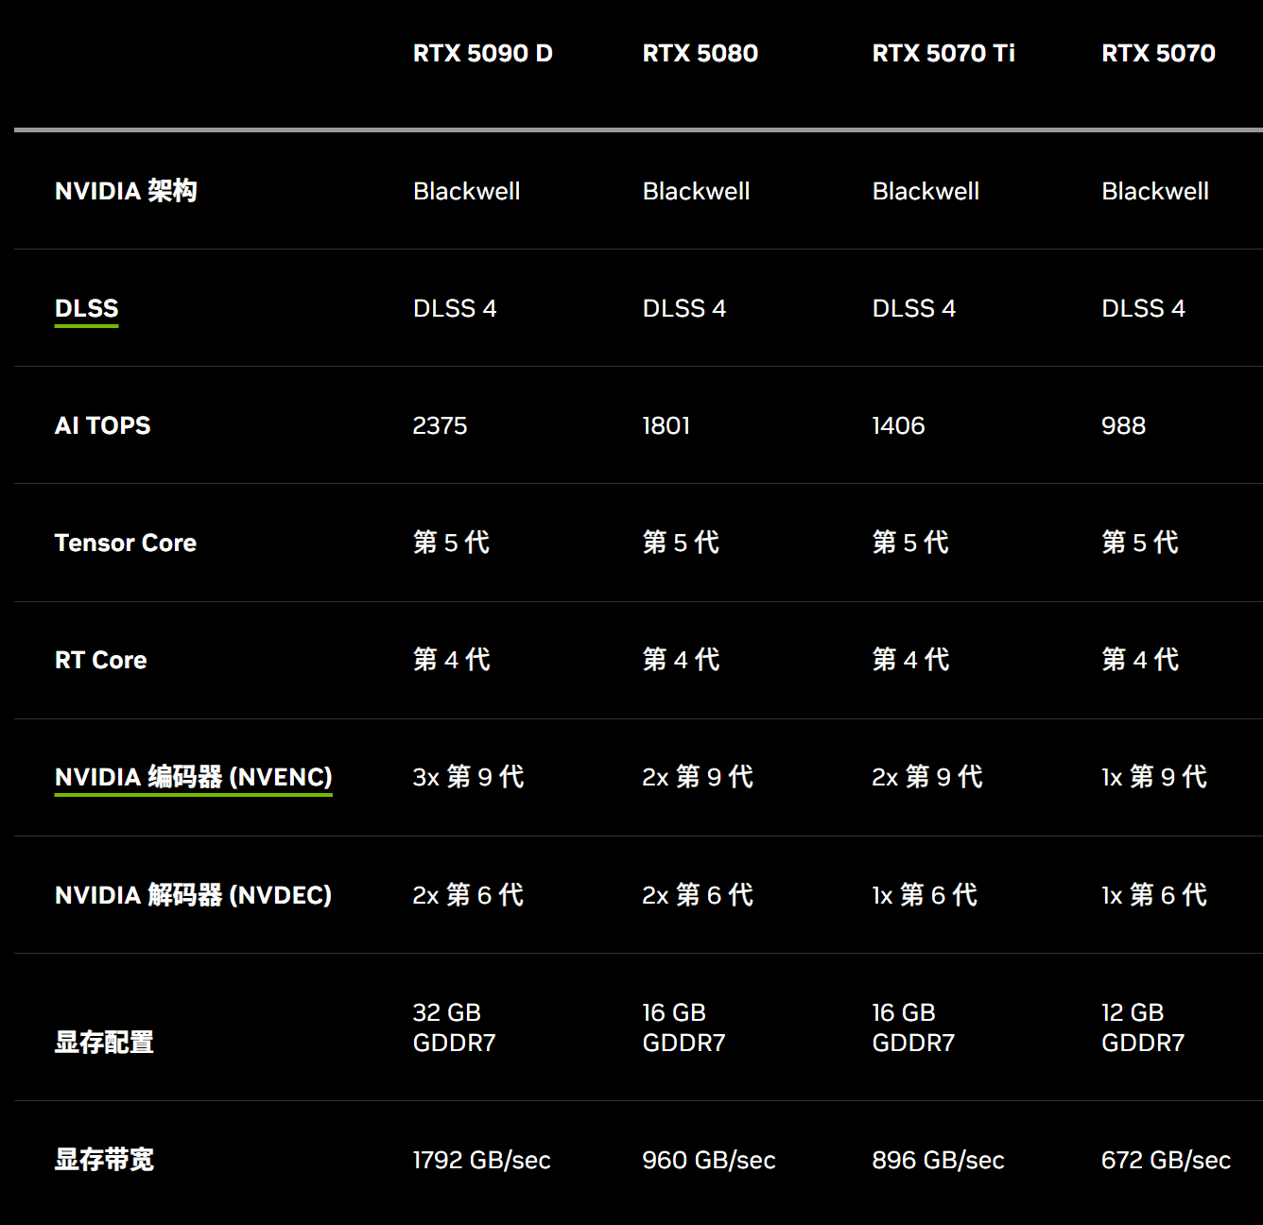Click the 12 GB GDDR7 memory cell

pos(1143,1027)
